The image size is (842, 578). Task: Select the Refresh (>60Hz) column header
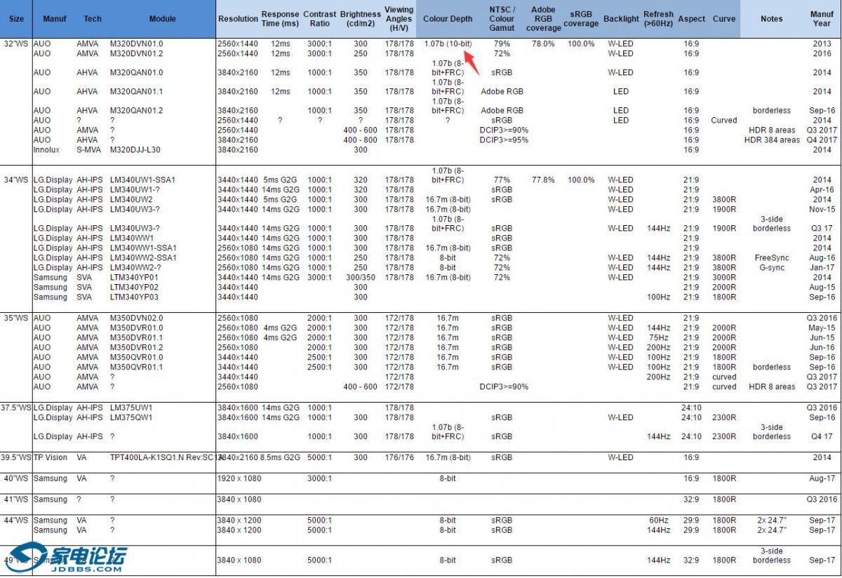click(x=658, y=19)
